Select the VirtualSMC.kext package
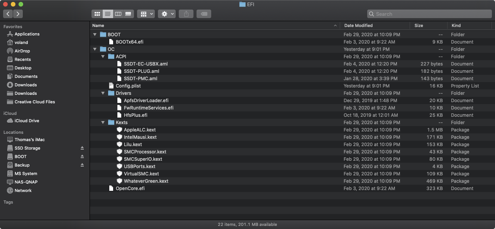 pos(292,174)
